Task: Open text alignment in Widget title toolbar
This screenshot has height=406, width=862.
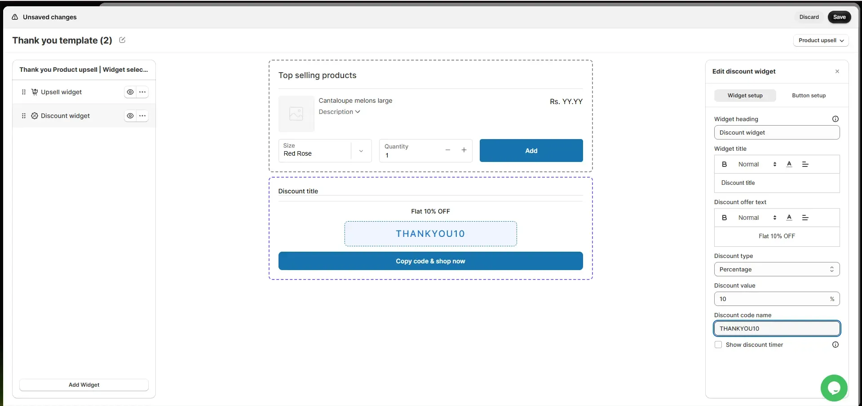Action: click(805, 164)
